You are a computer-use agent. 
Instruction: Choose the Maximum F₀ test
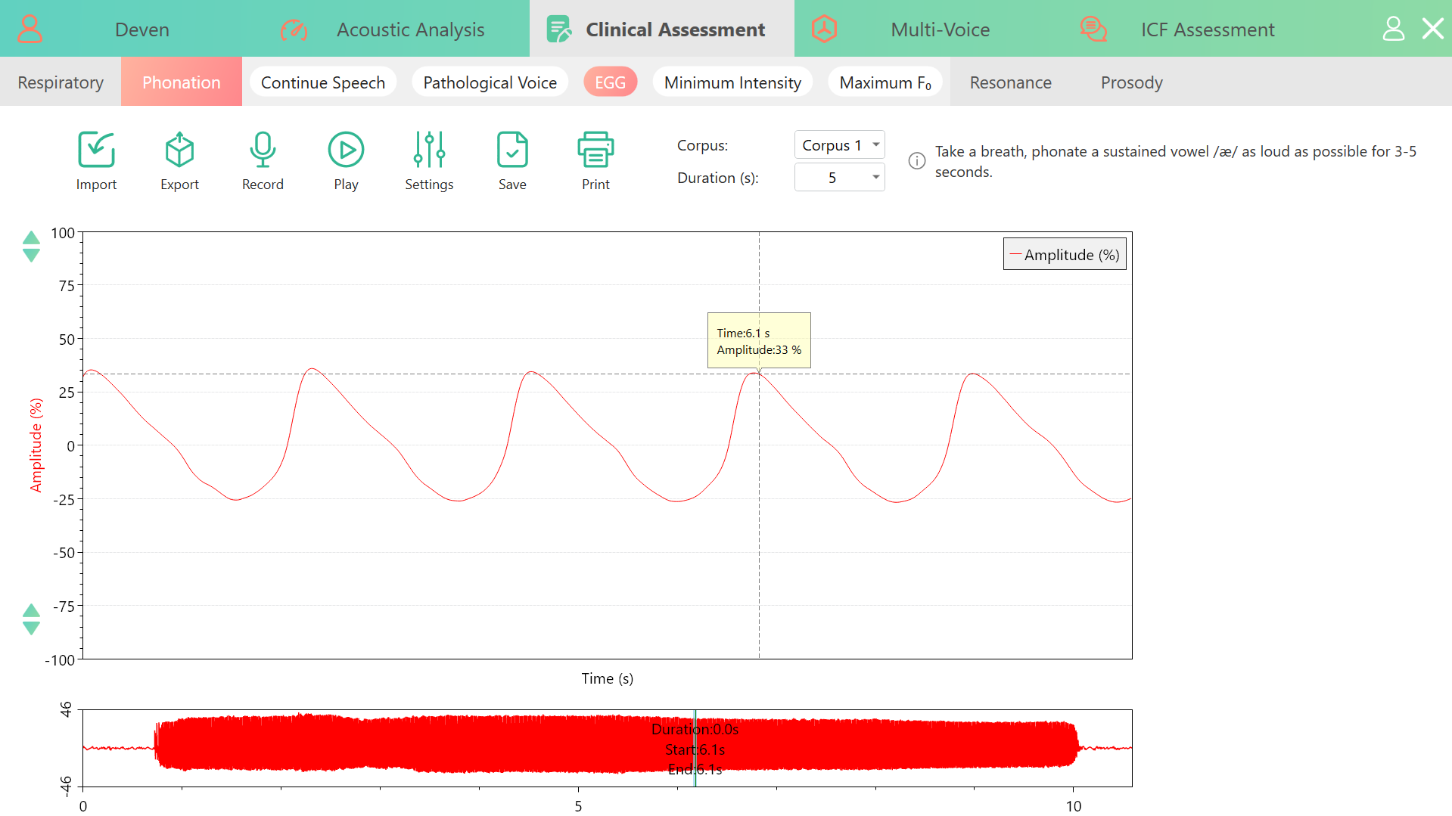pos(885,82)
